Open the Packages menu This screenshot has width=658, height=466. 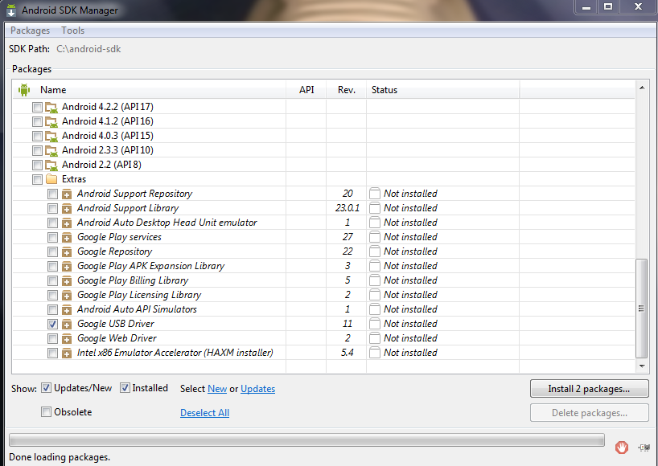(31, 31)
